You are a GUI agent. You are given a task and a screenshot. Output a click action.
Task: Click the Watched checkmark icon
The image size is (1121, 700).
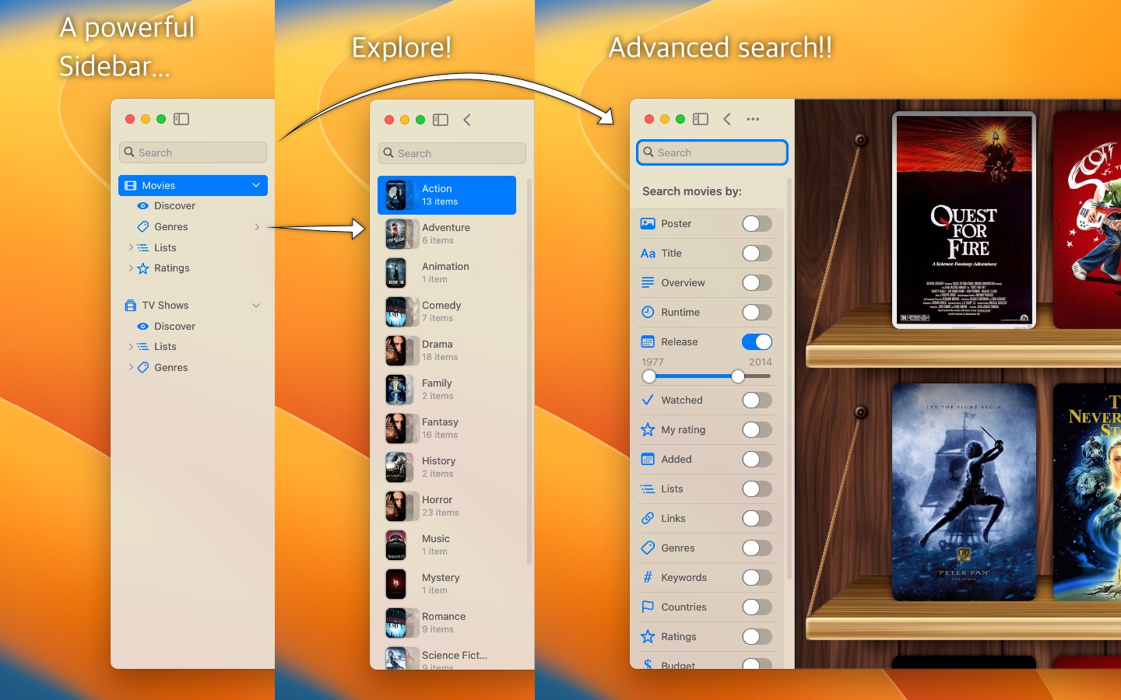point(648,401)
